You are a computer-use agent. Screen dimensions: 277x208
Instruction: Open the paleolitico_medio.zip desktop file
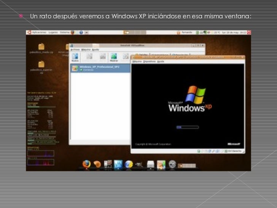click(x=41, y=48)
